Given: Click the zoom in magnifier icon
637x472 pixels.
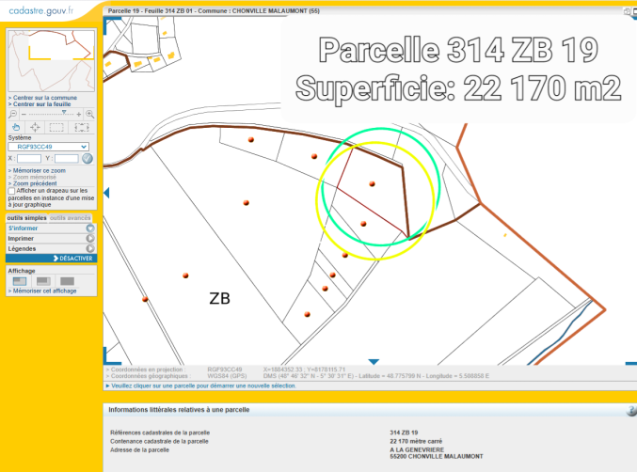Looking at the screenshot, I should [x=90, y=114].
